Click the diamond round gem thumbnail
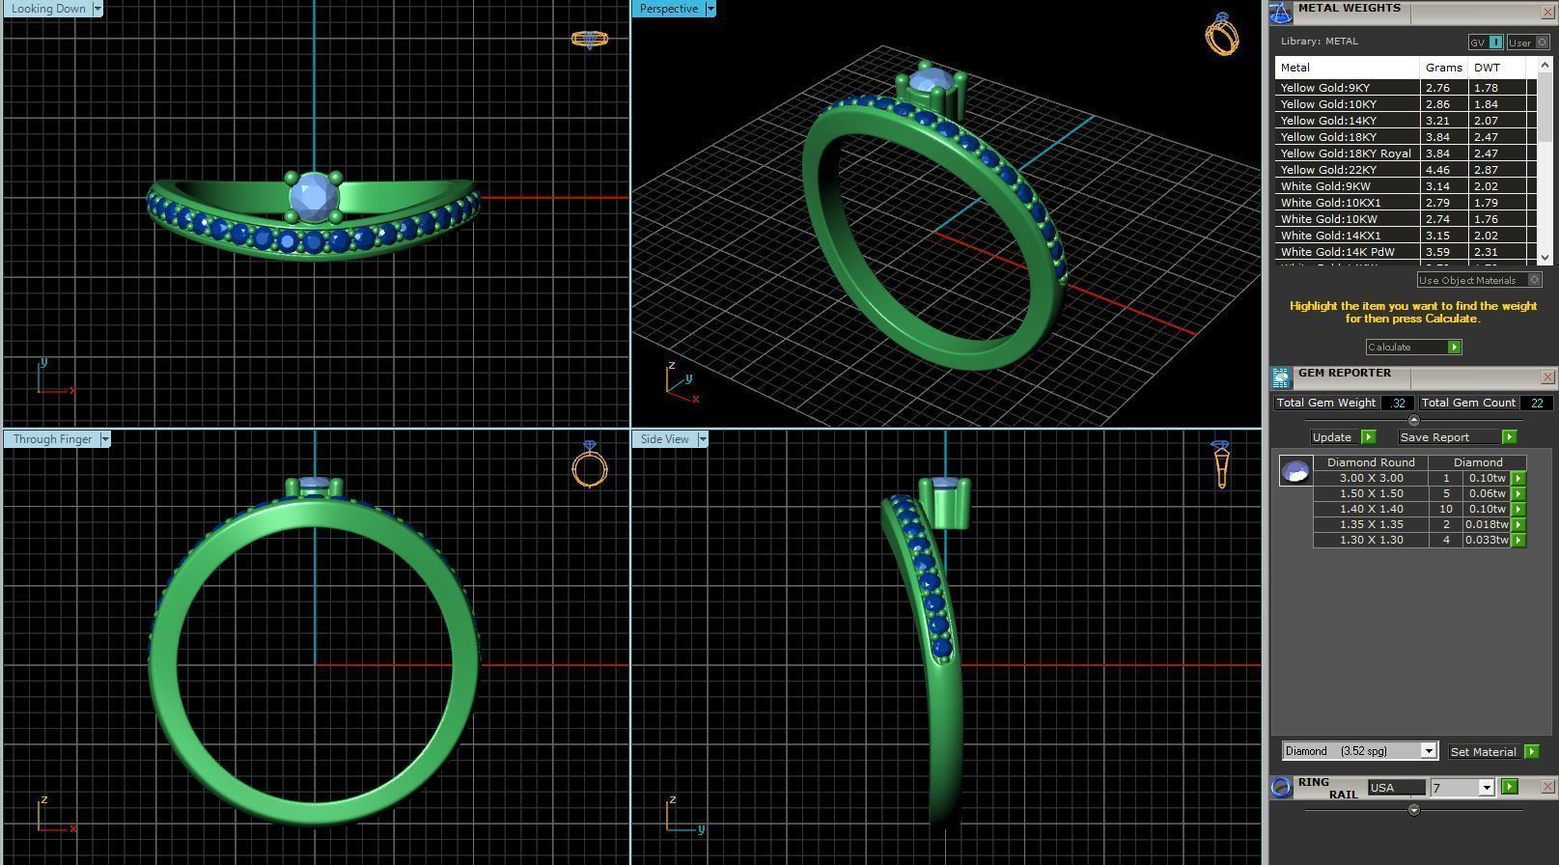 click(x=1295, y=471)
